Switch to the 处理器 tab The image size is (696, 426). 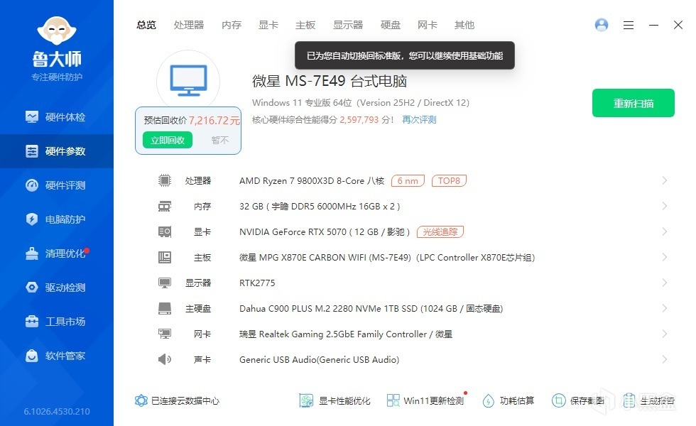189,25
